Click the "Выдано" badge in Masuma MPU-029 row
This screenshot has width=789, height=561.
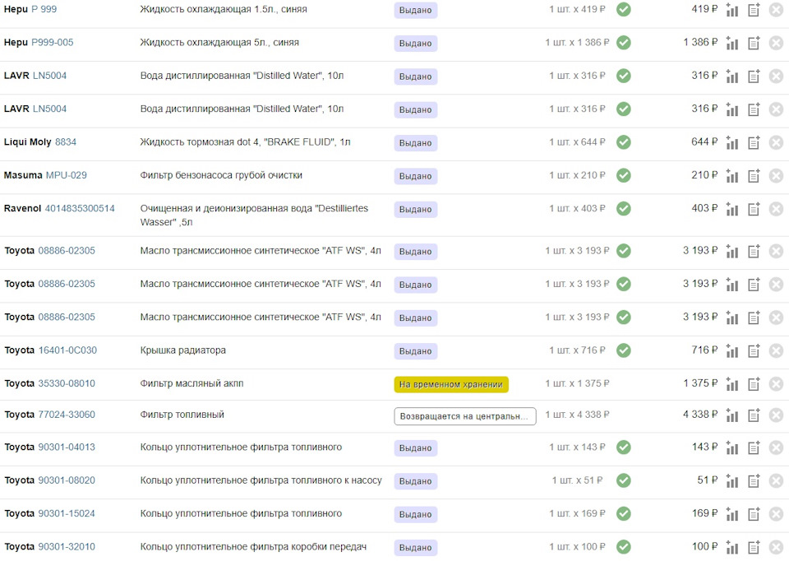pyautogui.click(x=415, y=176)
